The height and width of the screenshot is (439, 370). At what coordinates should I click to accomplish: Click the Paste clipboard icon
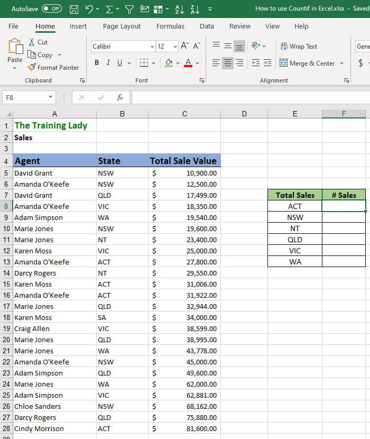pos(15,46)
